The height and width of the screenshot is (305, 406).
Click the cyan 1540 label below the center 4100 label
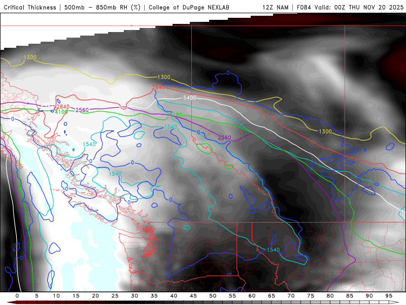171,127
